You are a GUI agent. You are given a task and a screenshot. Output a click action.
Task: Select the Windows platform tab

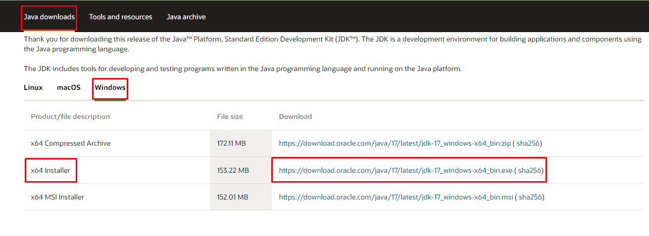pos(110,87)
